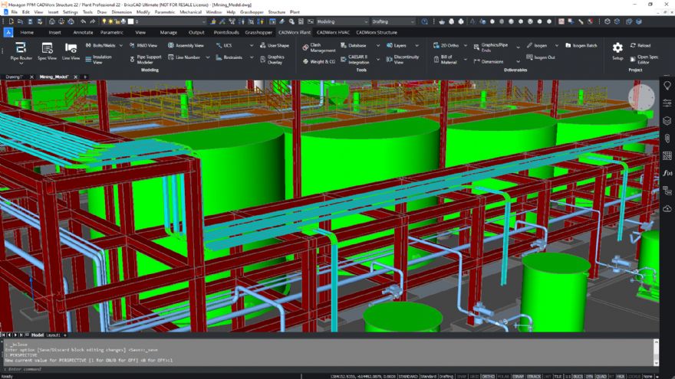Expand the Isogen dropdown arrow
The image size is (675, 379).
[x=557, y=45]
